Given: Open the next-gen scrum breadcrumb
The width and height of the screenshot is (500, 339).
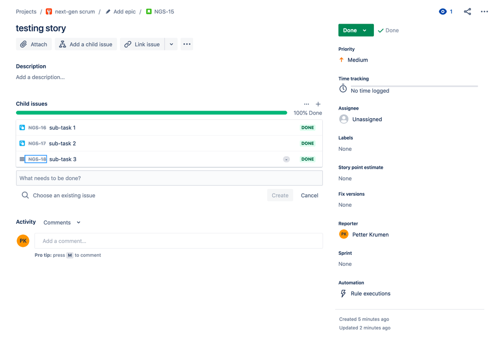Looking at the screenshot, I should [75, 12].
